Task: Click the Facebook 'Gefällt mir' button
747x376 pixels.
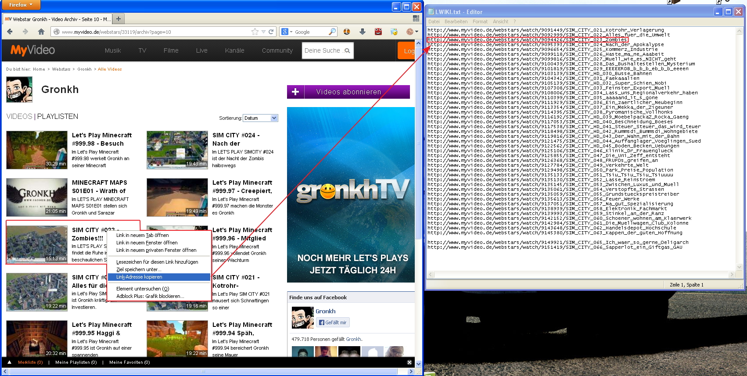Action: (333, 322)
